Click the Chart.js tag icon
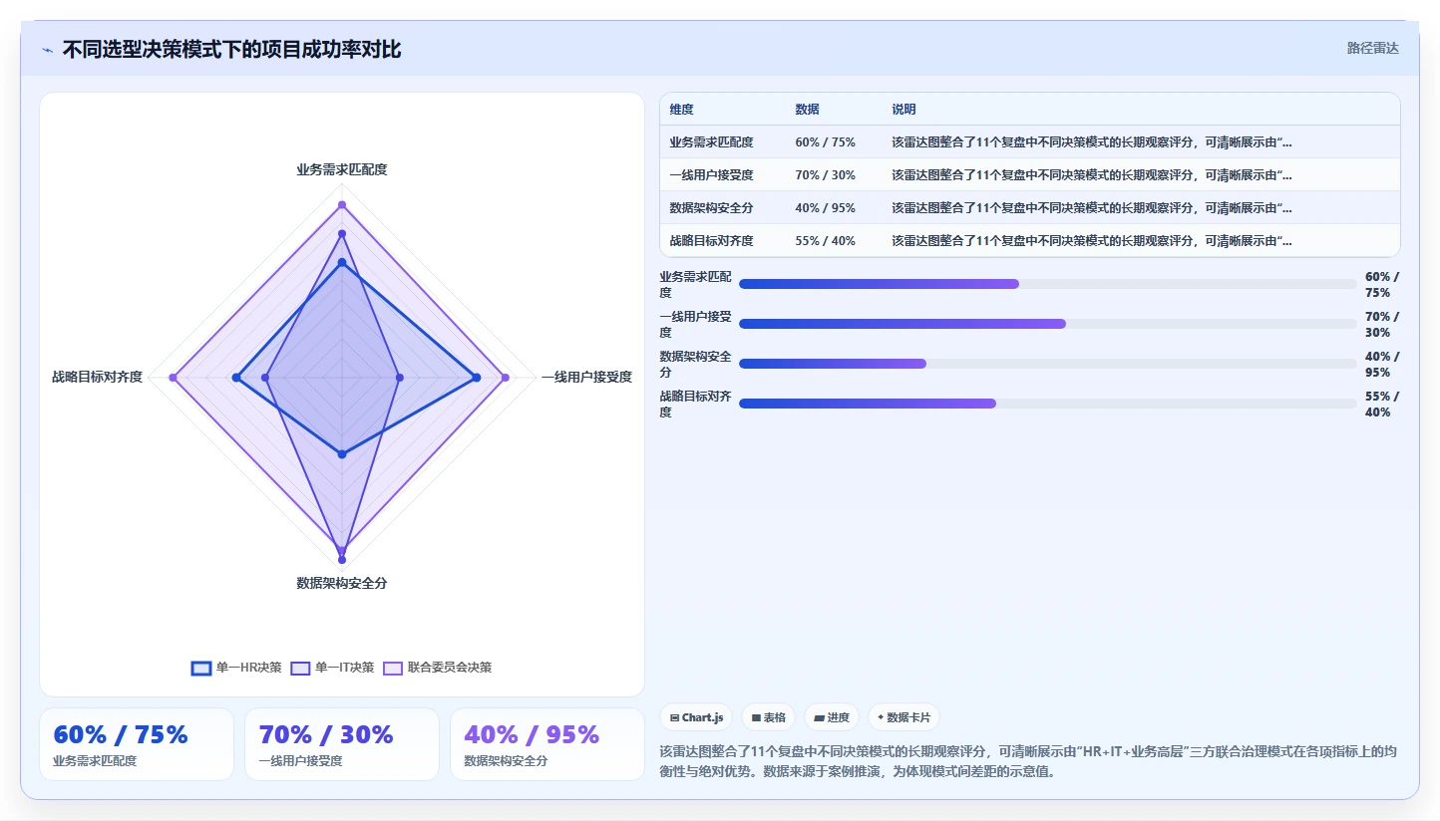This screenshot has width=1440, height=821. (675, 717)
